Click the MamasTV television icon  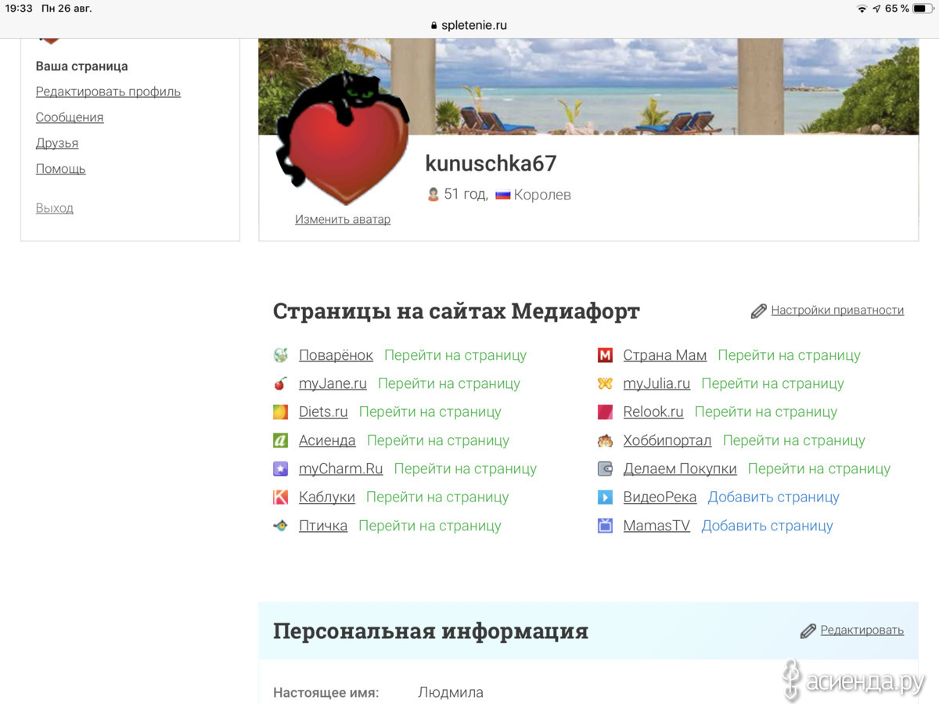[605, 526]
